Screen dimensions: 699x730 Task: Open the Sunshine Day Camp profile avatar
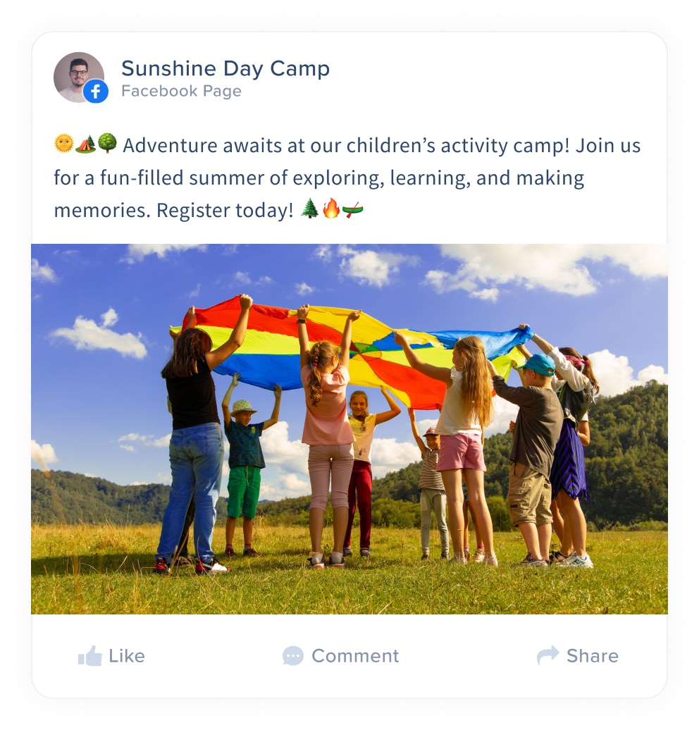[x=79, y=78]
